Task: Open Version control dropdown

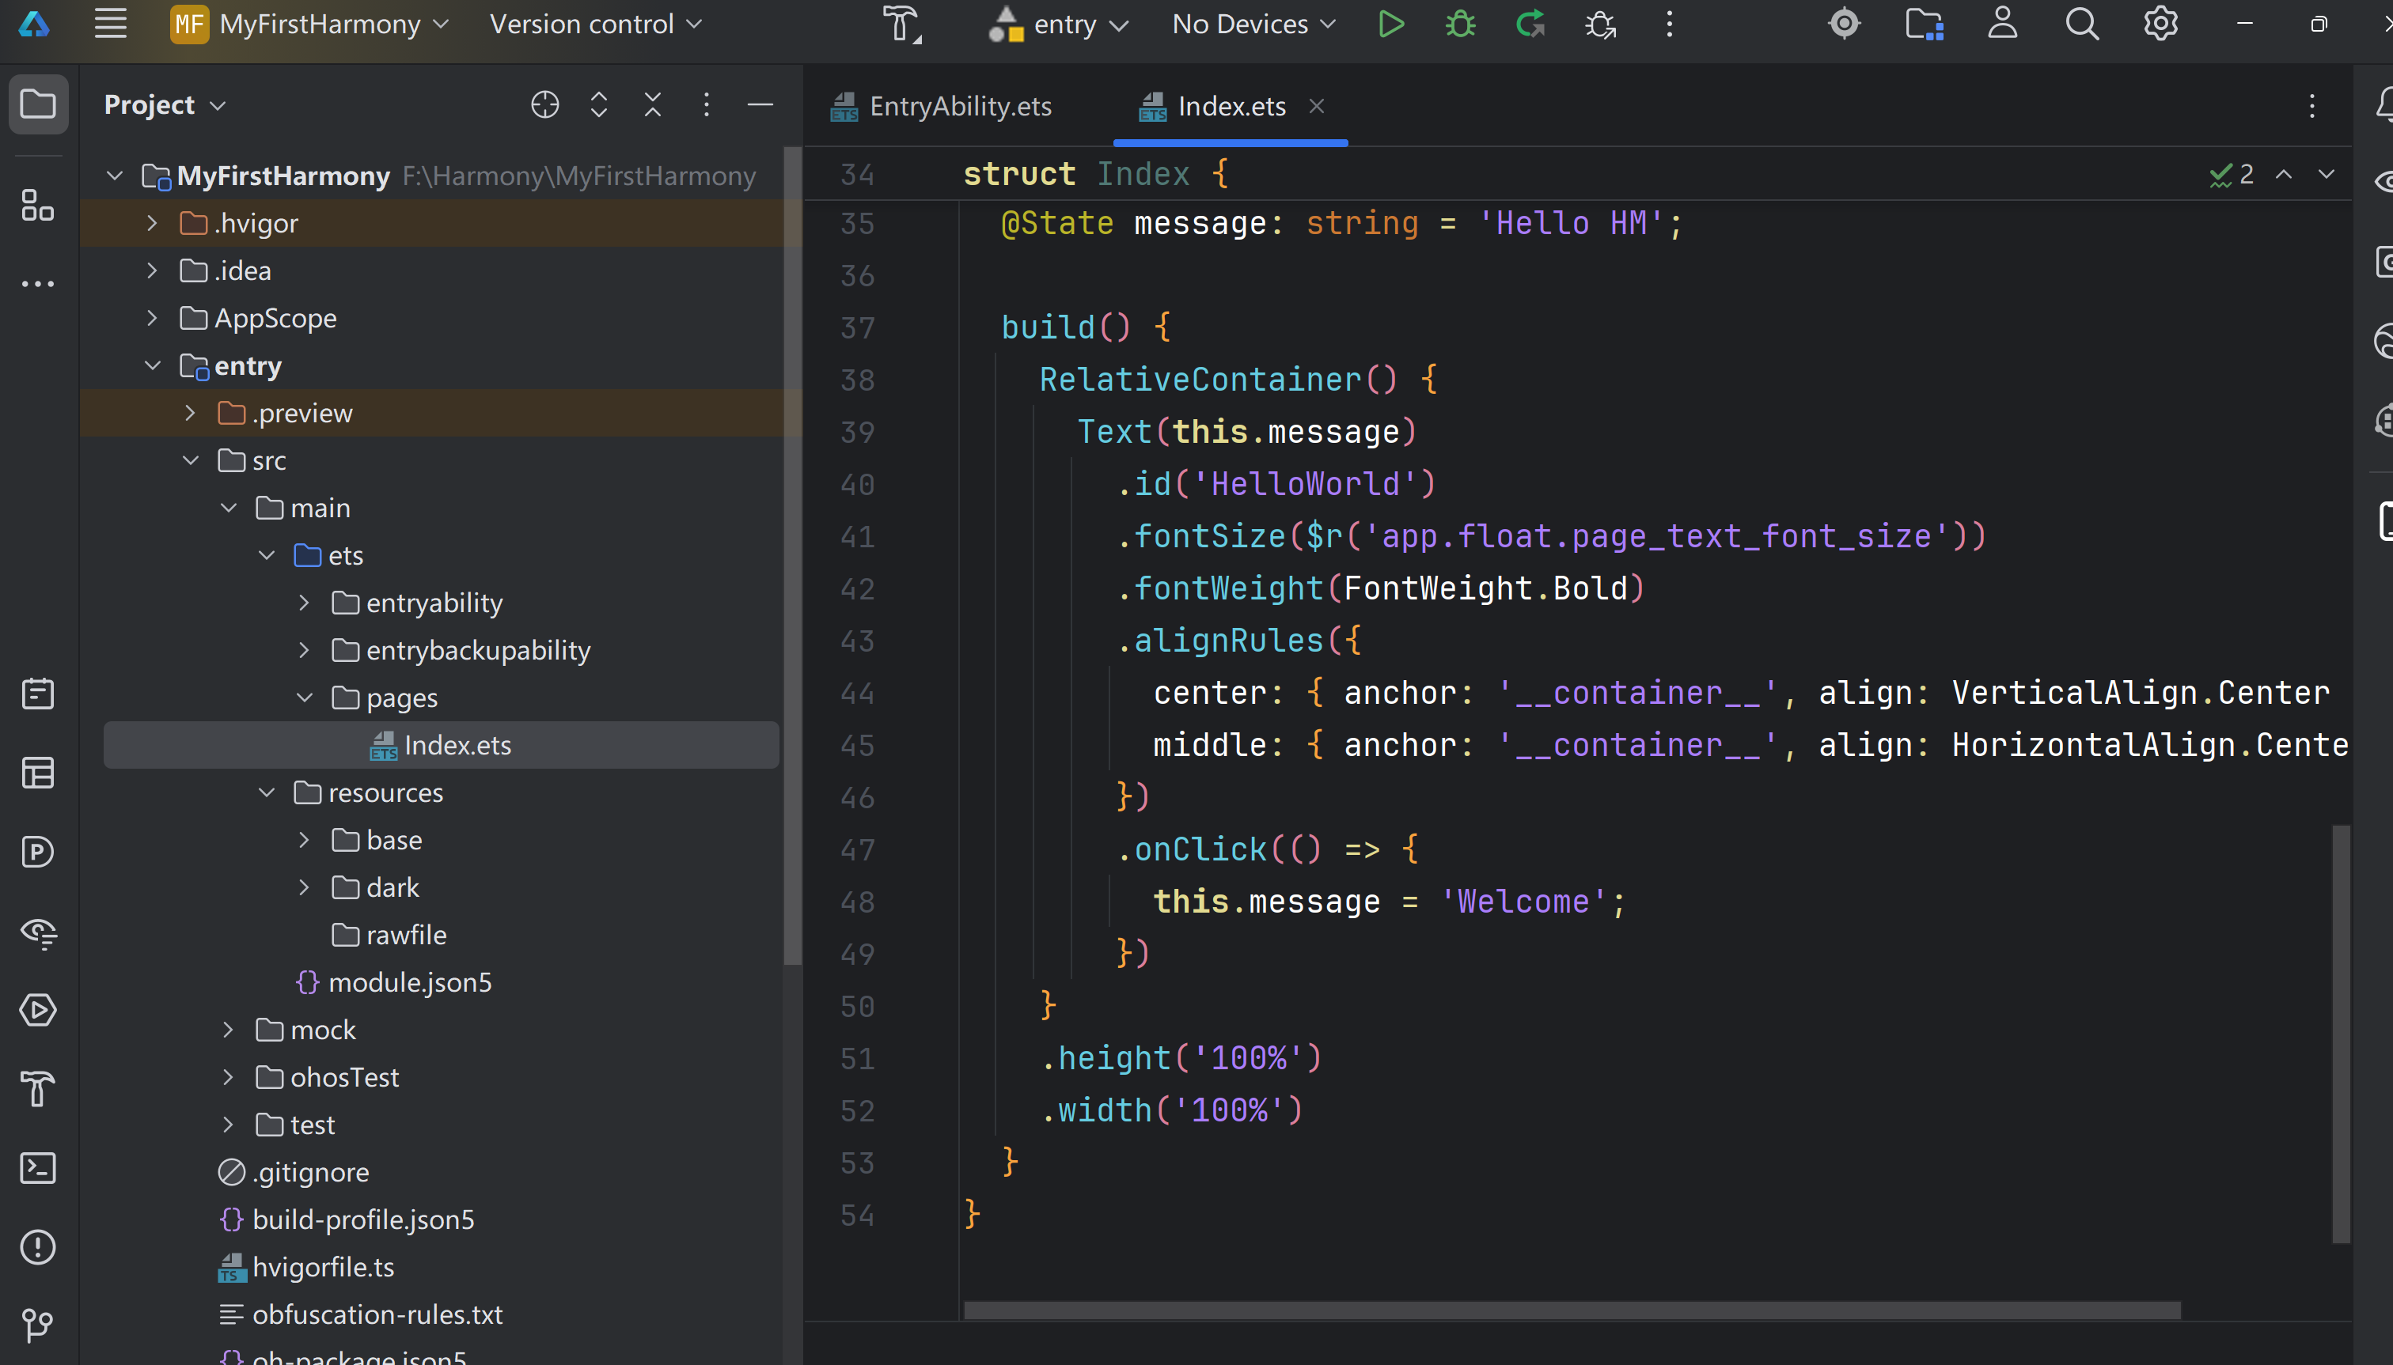Action: pyautogui.click(x=596, y=24)
